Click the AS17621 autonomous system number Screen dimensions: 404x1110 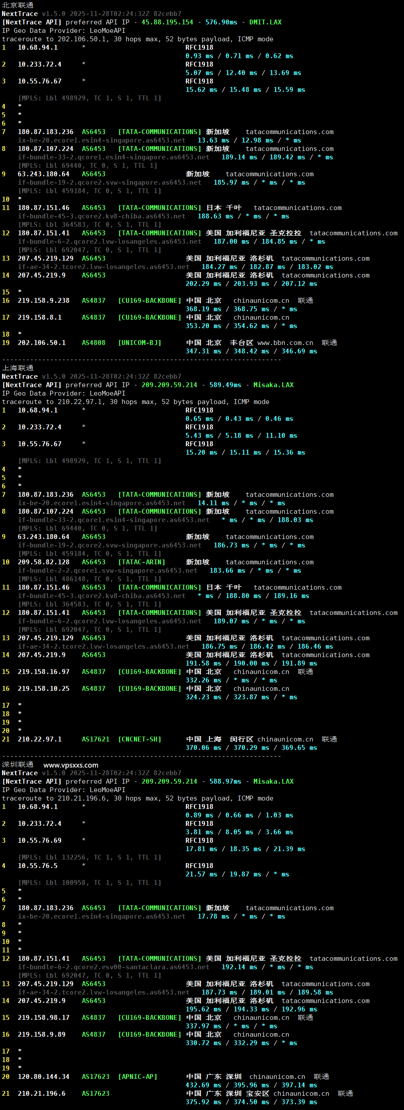[95, 739]
